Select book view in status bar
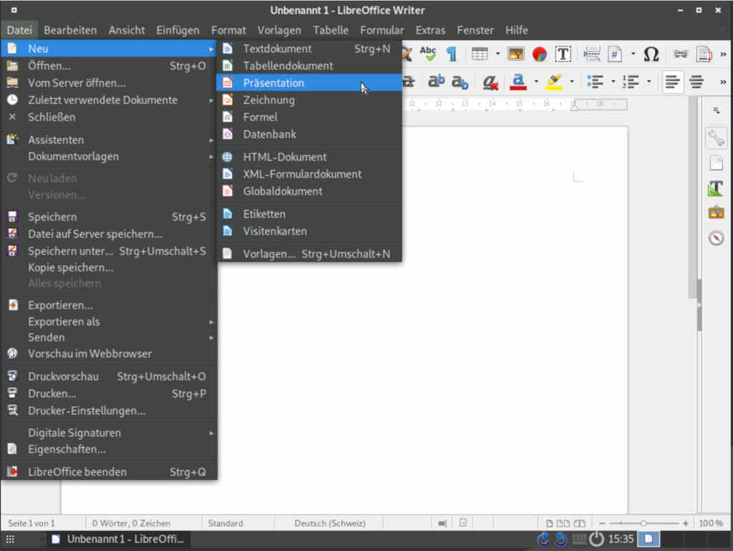The image size is (733, 551). point(579,523)
